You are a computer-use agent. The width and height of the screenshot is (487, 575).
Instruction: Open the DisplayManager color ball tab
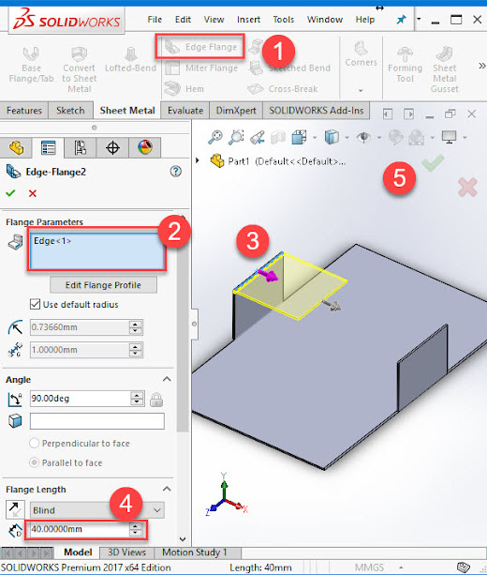145,148
